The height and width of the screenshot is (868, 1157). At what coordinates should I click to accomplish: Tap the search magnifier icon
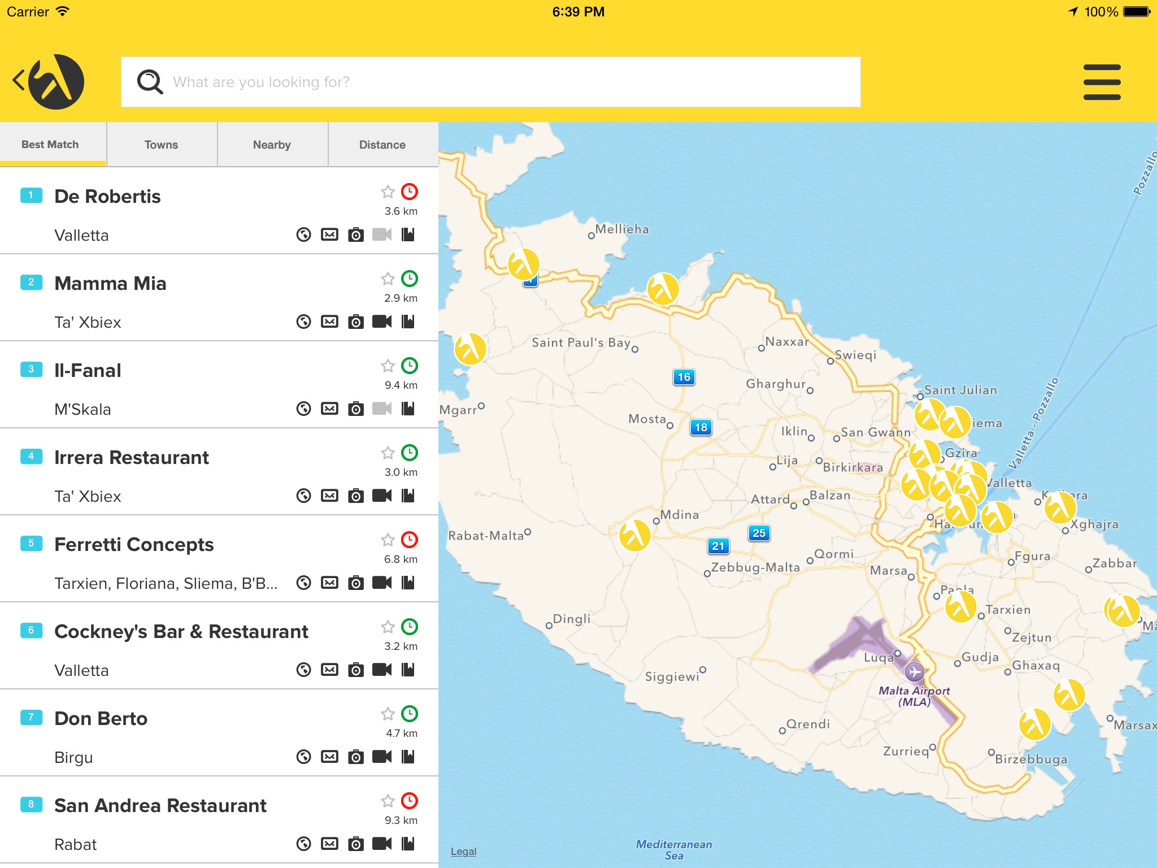[x=150, y=82]
